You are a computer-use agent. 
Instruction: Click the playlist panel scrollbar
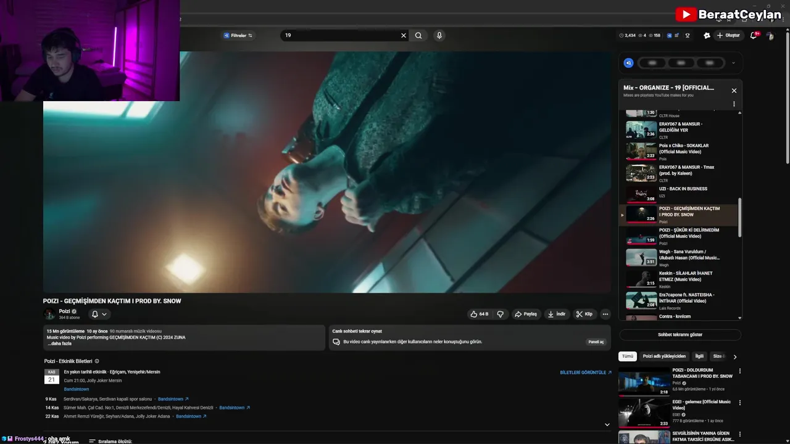[x=739, y=217]
